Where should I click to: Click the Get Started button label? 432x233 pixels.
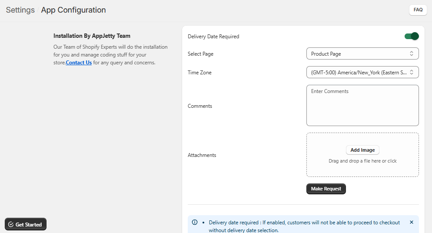(x=29, y=225)
